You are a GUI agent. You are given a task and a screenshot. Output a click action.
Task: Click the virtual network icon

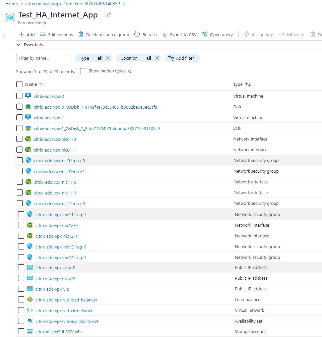pos(30,310)
